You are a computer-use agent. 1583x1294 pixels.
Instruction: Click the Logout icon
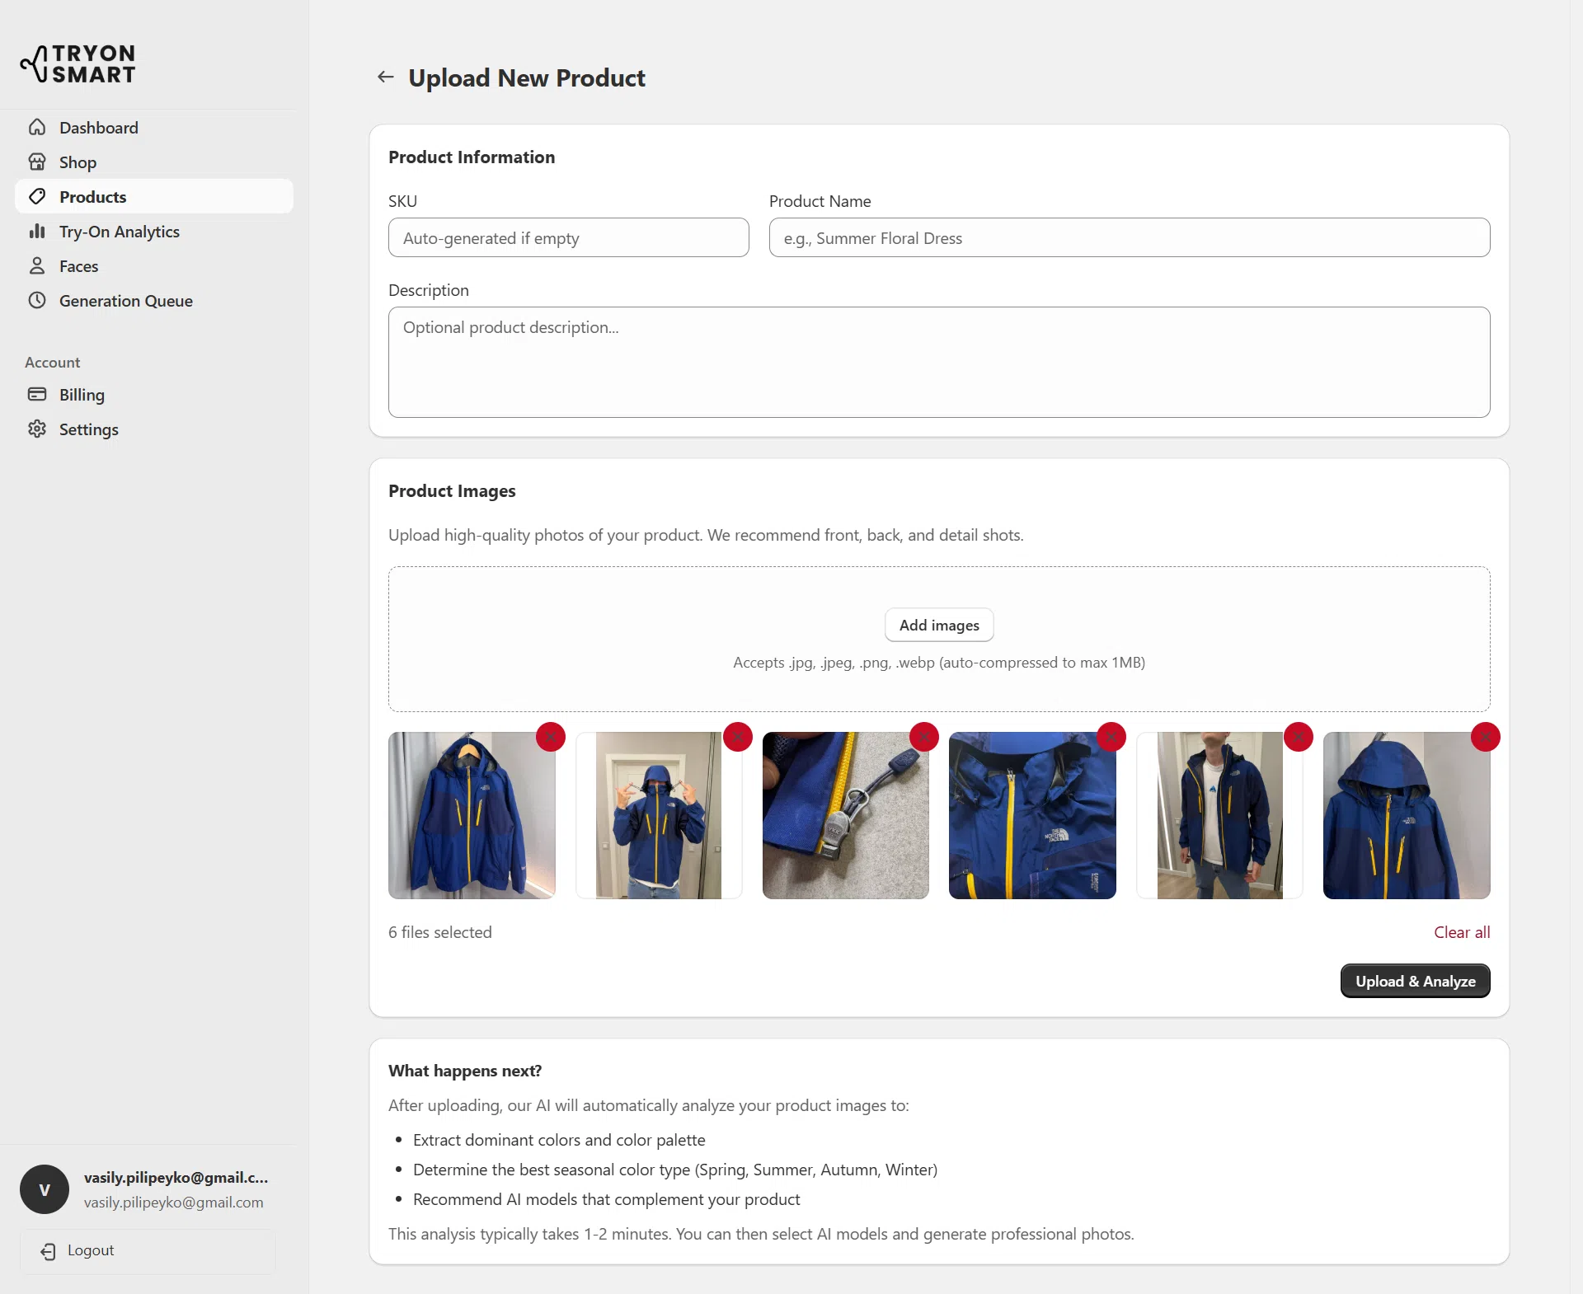coord(49,1250)
